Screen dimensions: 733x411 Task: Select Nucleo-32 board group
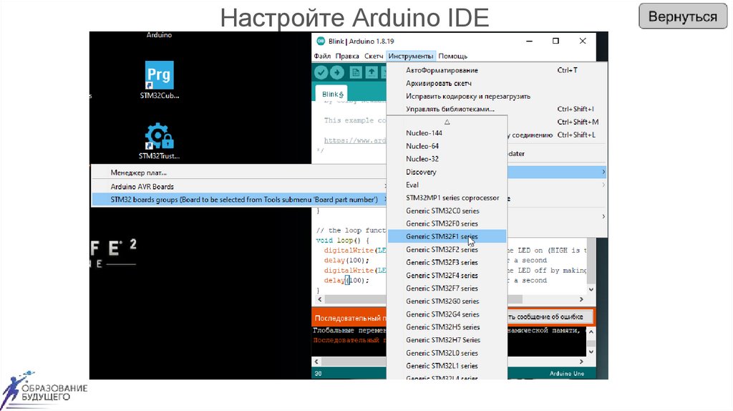[x=447, y=159]
